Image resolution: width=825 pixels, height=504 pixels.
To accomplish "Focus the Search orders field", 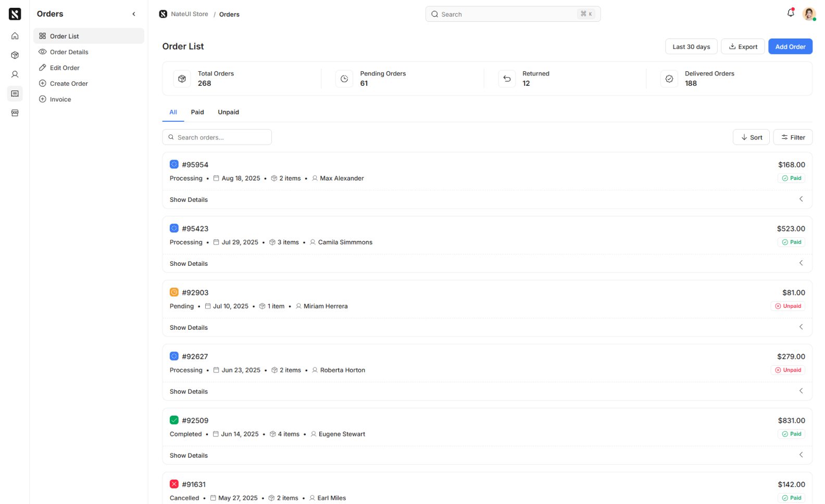I will pyautogui.click(x=217, y=137).
